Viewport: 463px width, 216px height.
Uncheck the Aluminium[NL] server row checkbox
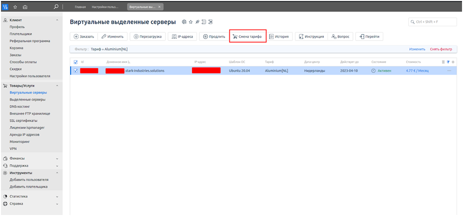75,71
